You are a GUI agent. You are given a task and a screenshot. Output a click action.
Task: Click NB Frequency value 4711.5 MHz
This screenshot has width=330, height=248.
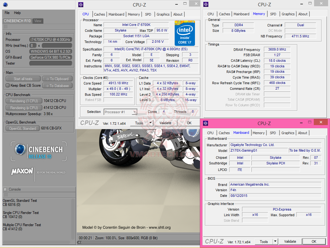click(300, 36)
